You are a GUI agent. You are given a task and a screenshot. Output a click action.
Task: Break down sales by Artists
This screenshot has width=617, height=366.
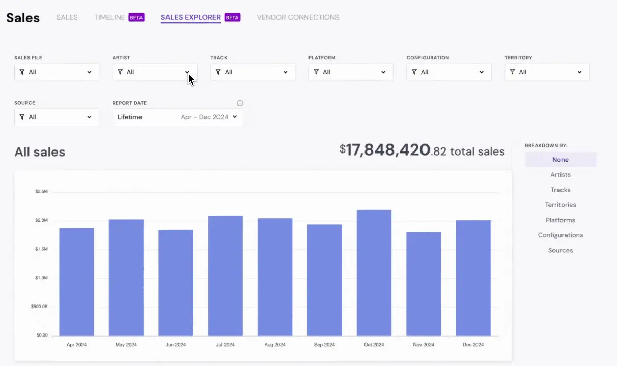pyautogui.click(x=560, y=175)
